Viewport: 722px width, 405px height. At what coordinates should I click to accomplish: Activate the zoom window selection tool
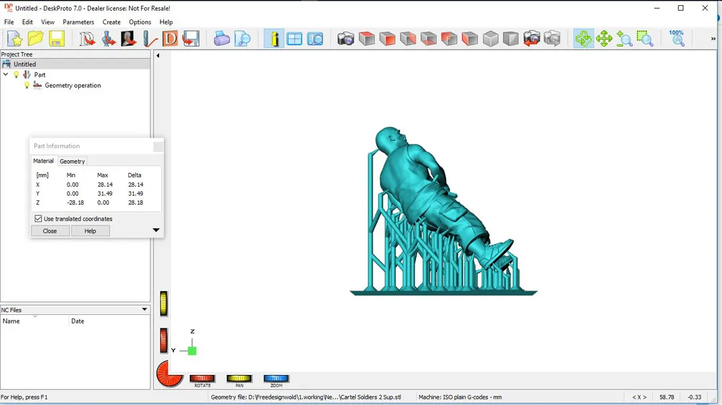(645, 39)
